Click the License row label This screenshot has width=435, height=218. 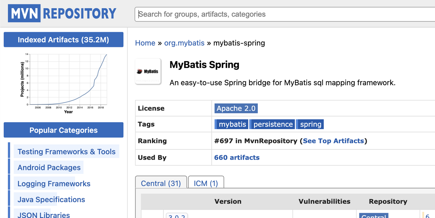pyautogui.click(x=151, y=108)
